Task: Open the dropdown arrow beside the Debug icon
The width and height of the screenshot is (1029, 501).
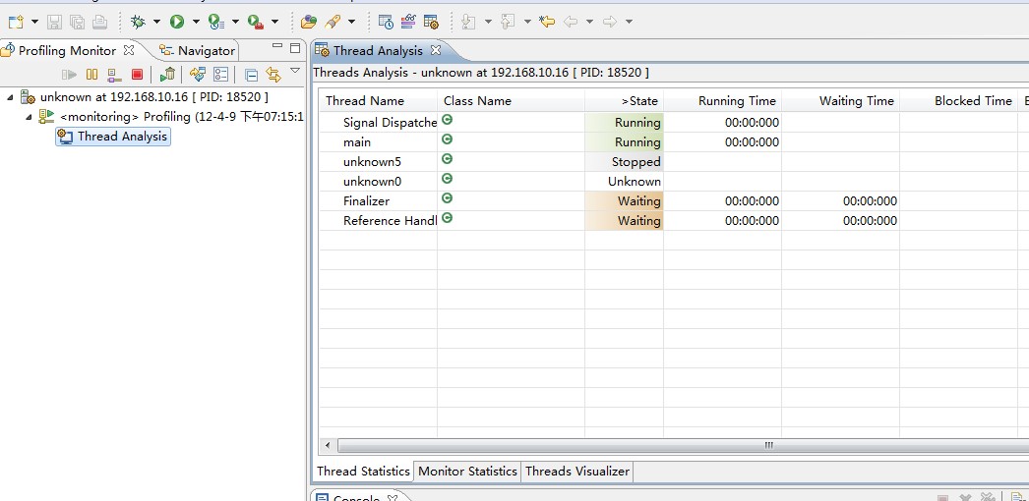Action: coord(156,22)
